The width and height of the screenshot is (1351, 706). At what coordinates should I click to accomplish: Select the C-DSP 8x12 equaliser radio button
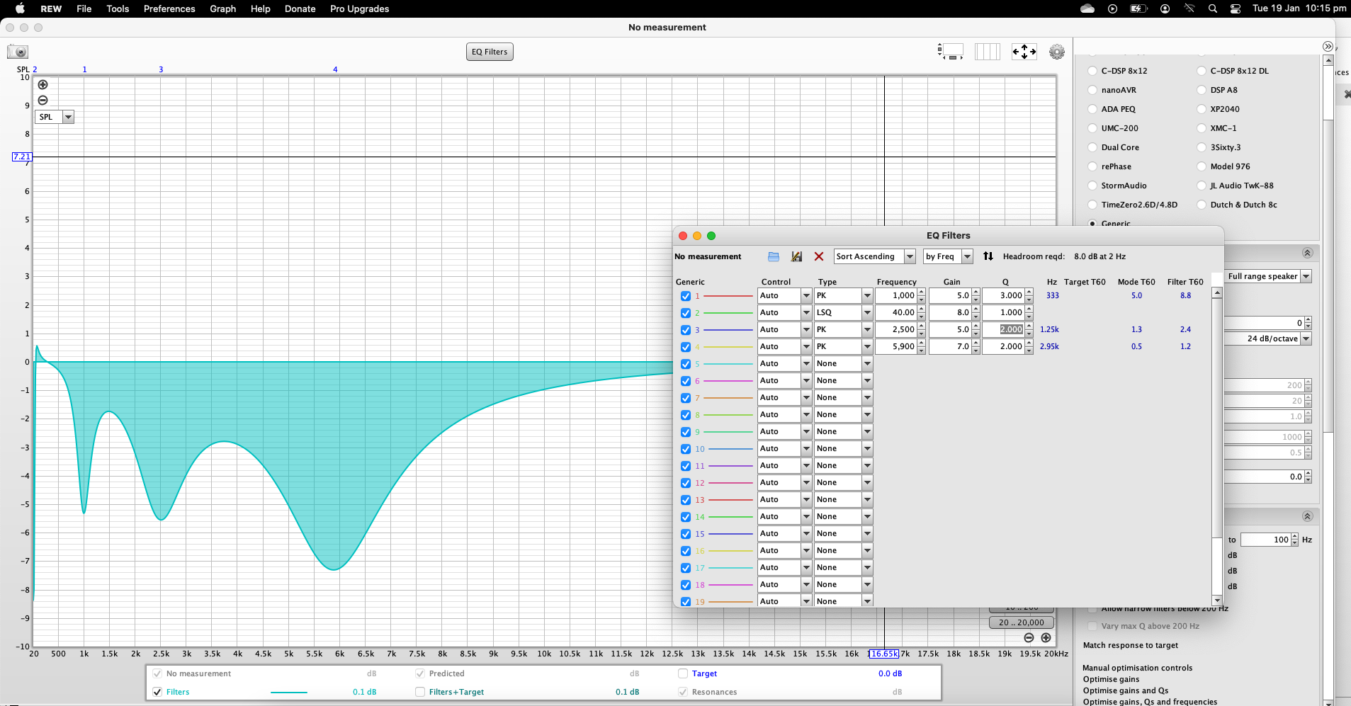(x=1092, y=71)
